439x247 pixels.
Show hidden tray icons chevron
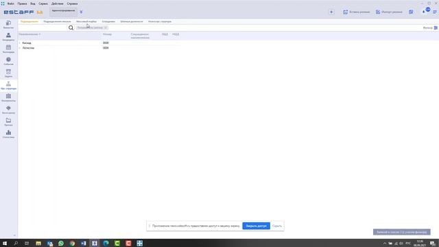coord(385,243)
